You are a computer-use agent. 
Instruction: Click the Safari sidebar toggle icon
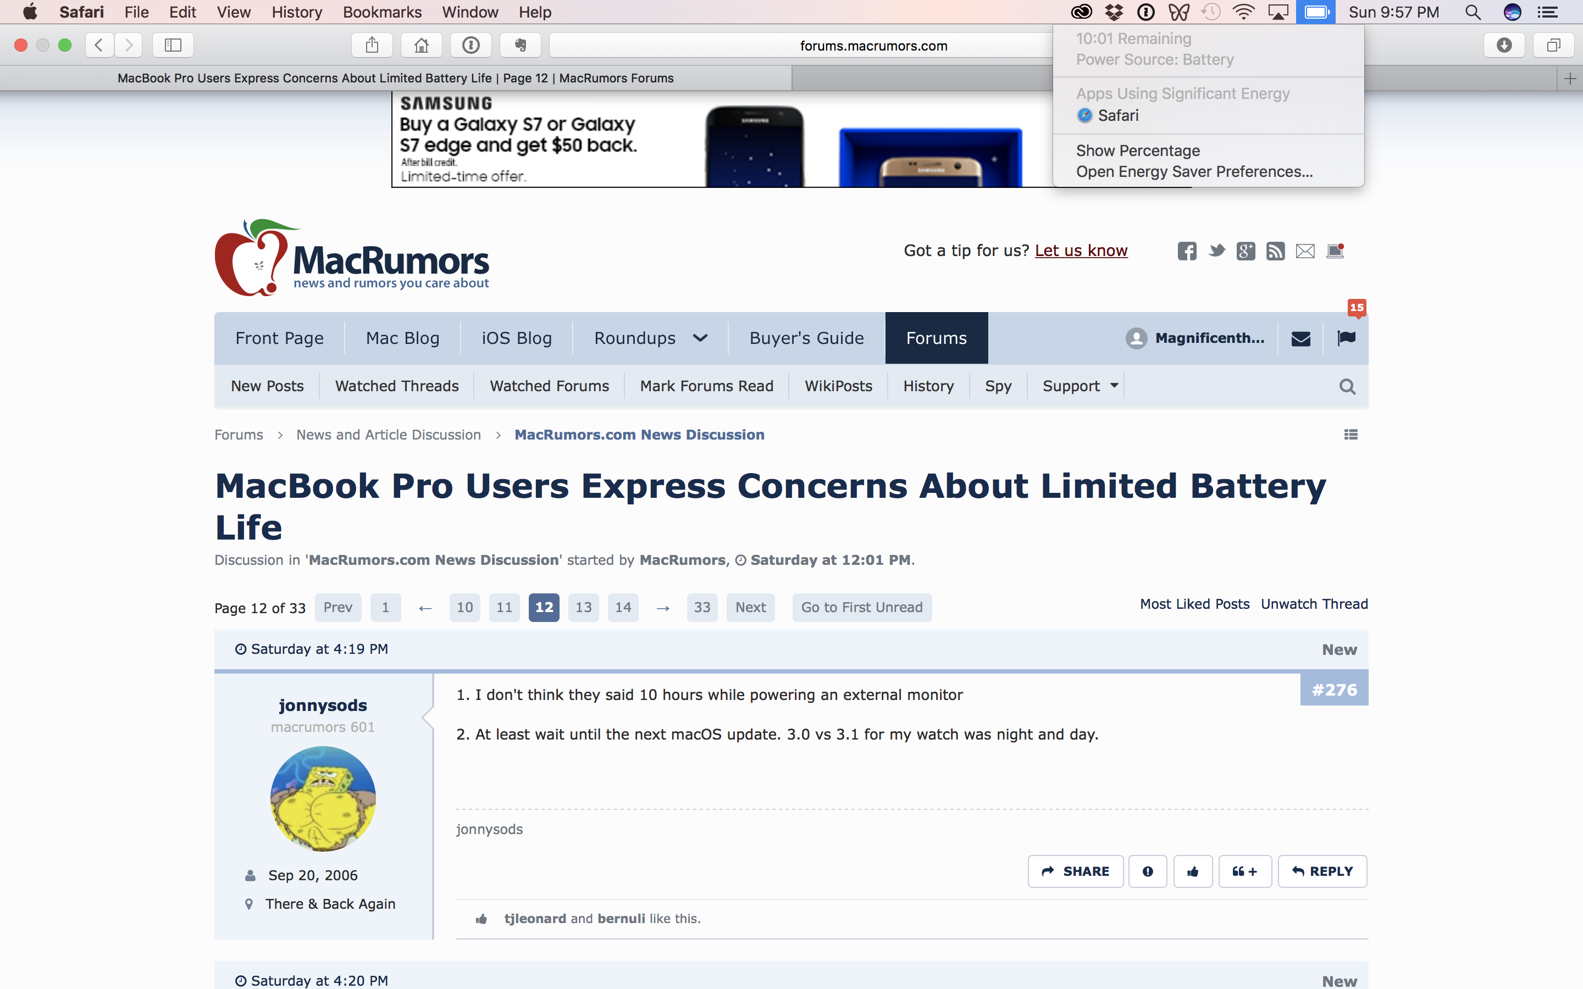click(173, 45)
